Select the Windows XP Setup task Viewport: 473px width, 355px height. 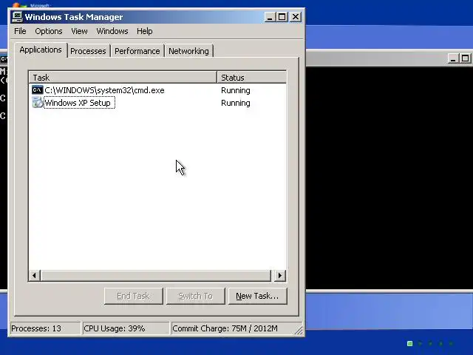[79, 103]
